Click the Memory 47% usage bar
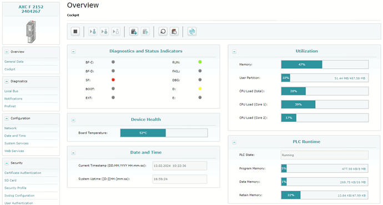This screenshot has width=383, height=205. coord(325,65)
